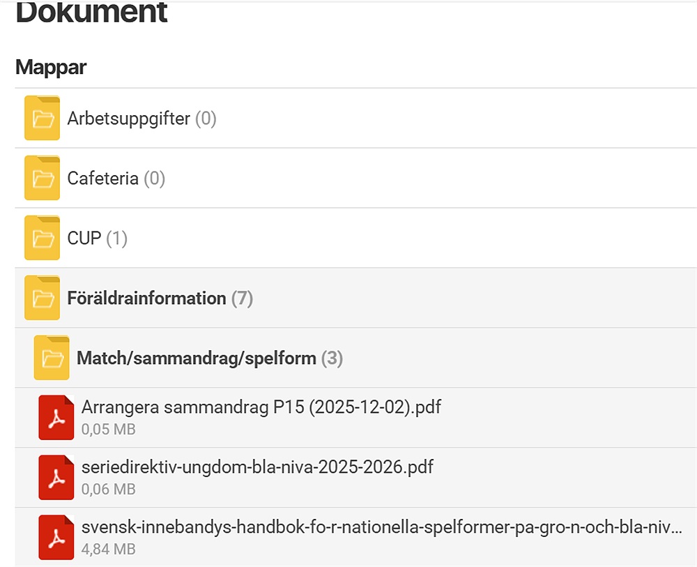Open seriedirektiv-ungdom-bla-niva-2025-2026.pdf
The height and width of the screenshot is (567, 697).
click(257, 467)
